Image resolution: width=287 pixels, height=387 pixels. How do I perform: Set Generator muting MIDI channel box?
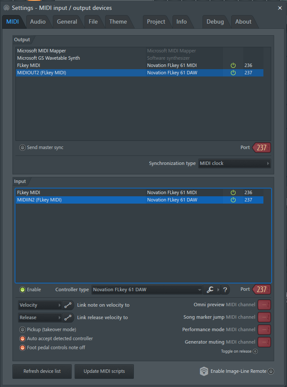264,342
